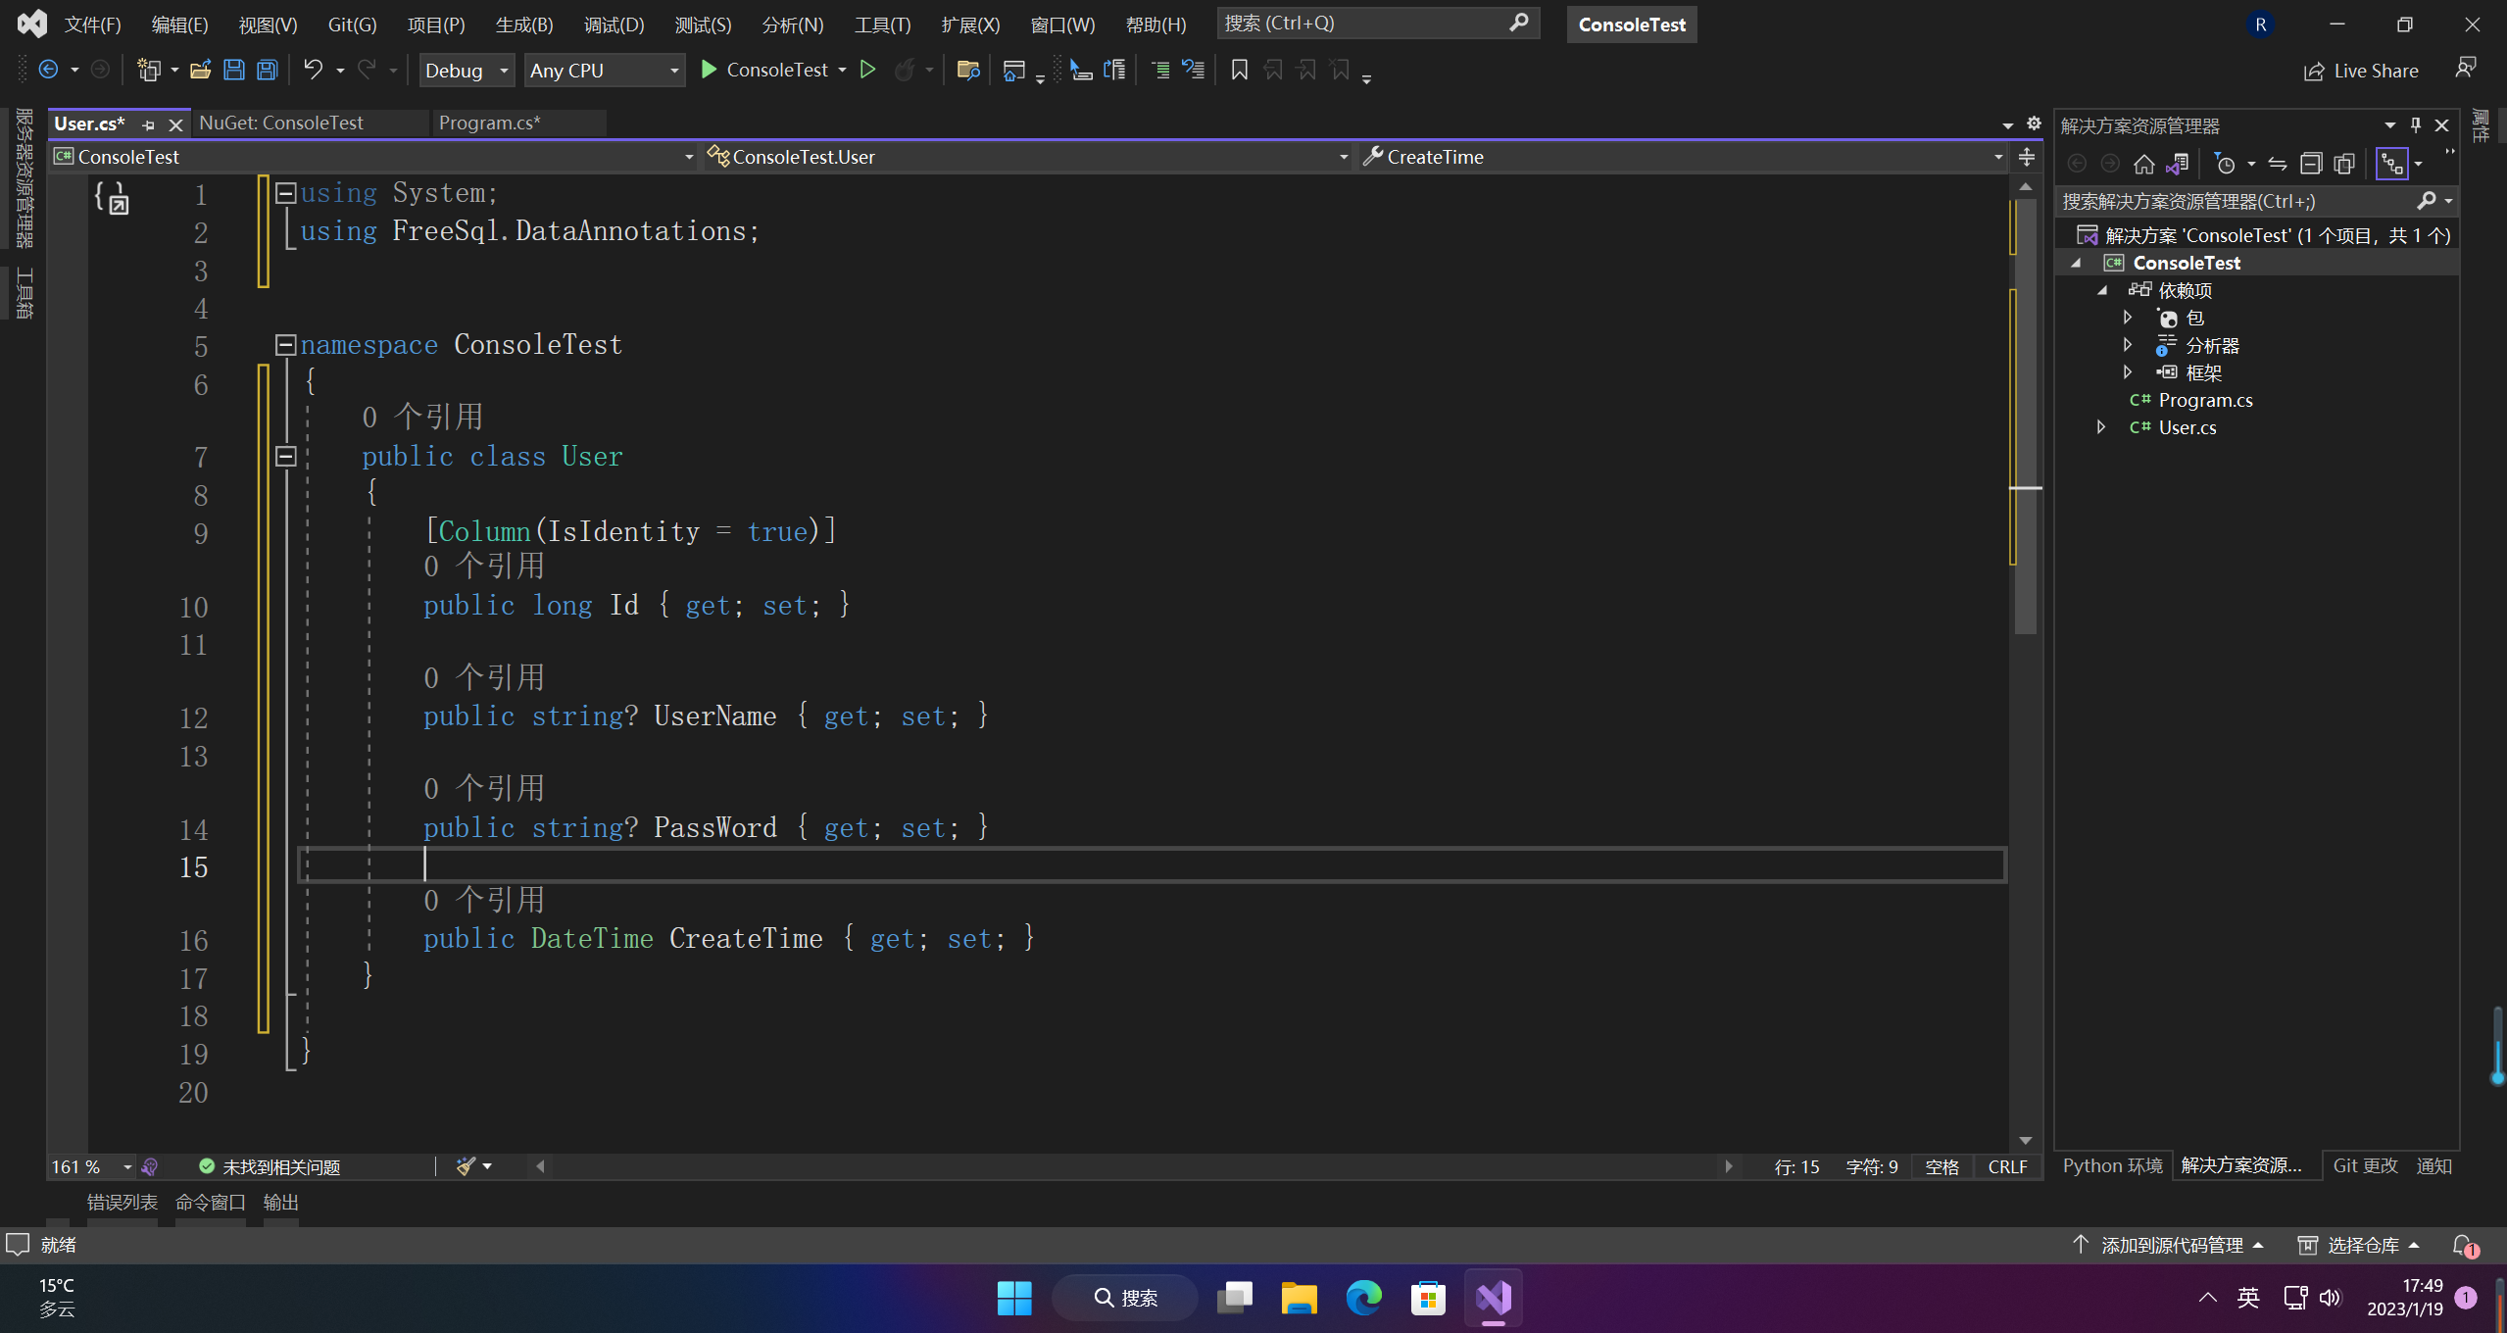Click the New Project toolbar icon

pyautogui.click(x=148, y=70)
